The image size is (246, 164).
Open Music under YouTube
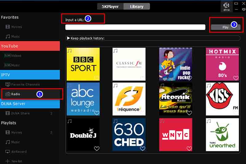coord(15,65)
